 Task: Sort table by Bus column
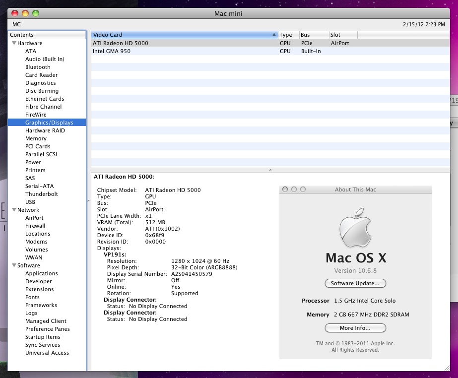[314, 35]
